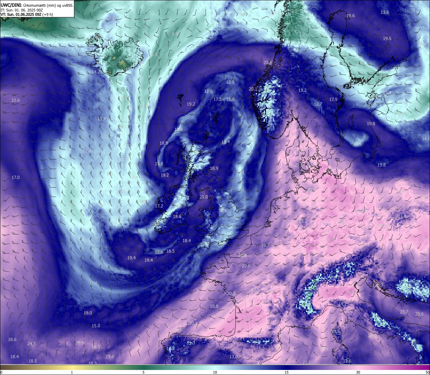Viewport: 430px width, 375px height.
Task: Click the 12.5 value on the map
Action: (230, 82)
